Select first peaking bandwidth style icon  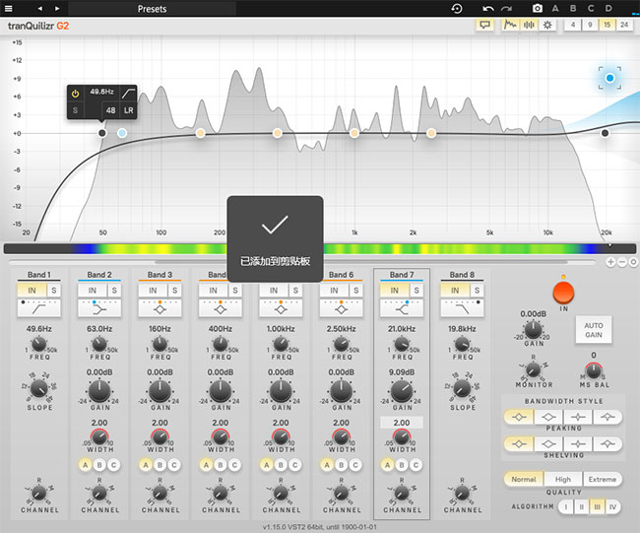tap(519, 417)
